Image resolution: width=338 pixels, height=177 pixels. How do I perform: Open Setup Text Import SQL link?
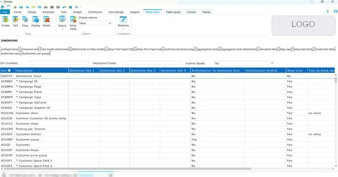tap(121, 49)
